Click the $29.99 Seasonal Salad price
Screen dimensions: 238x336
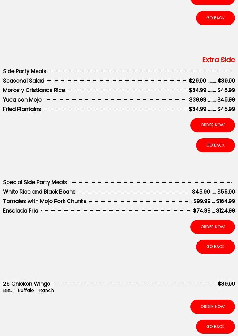tap(197, 81)
